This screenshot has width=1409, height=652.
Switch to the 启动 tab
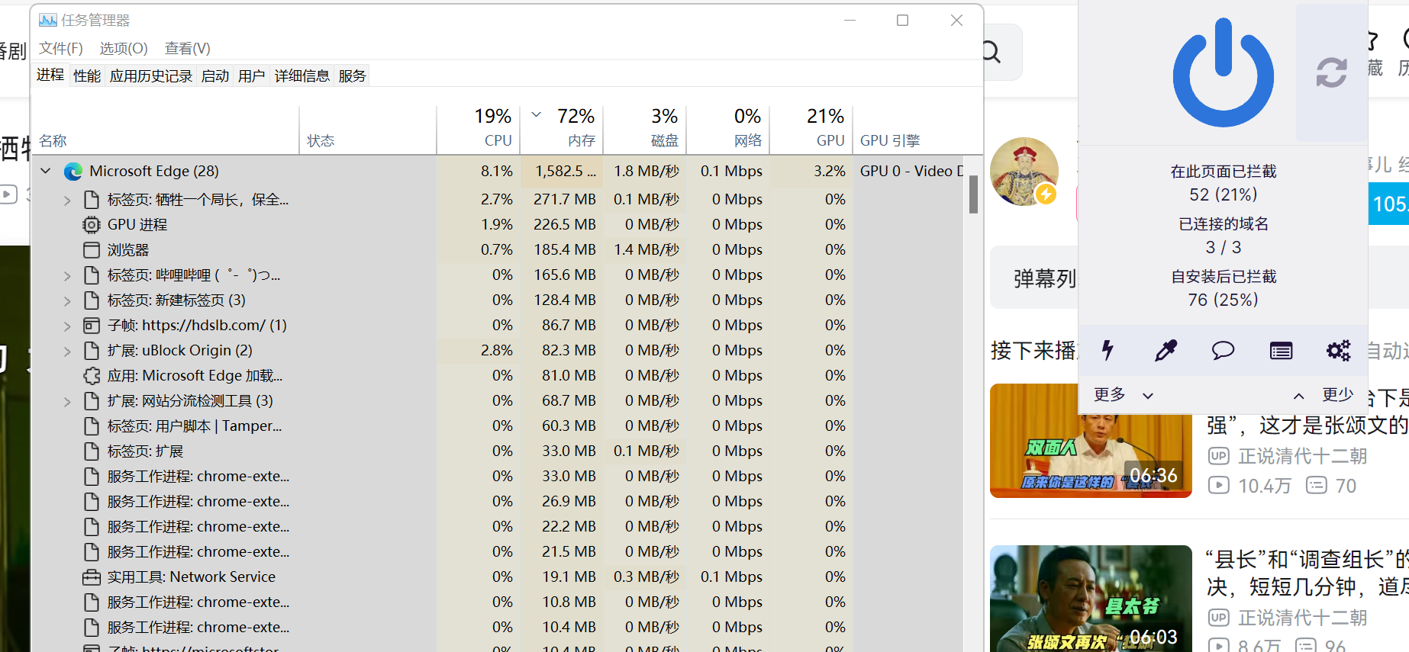tap(215, 75)
